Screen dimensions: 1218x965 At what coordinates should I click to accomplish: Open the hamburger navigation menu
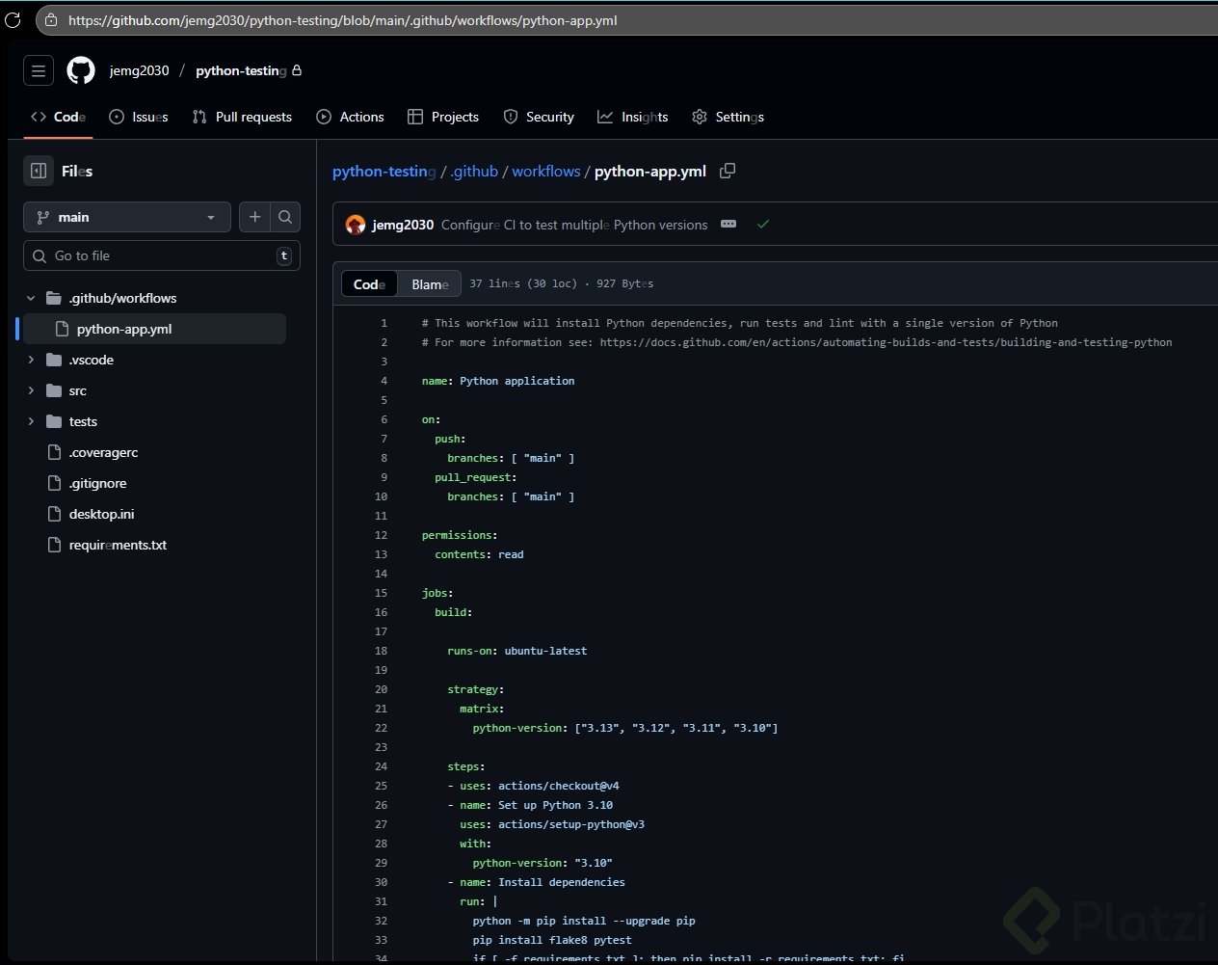point(39,70)
